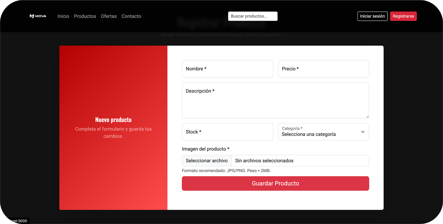This screenshot has height=224, width=443.
Task: Focus the Precio input field
Action: click(x=323, y=69)
